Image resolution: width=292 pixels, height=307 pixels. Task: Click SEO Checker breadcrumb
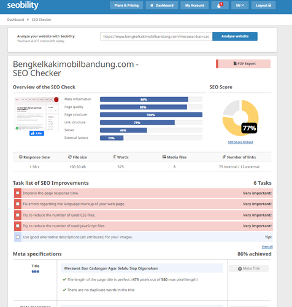41,20
